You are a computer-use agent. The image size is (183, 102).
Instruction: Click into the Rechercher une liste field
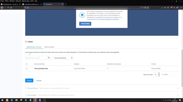click(x=36, y=58)
